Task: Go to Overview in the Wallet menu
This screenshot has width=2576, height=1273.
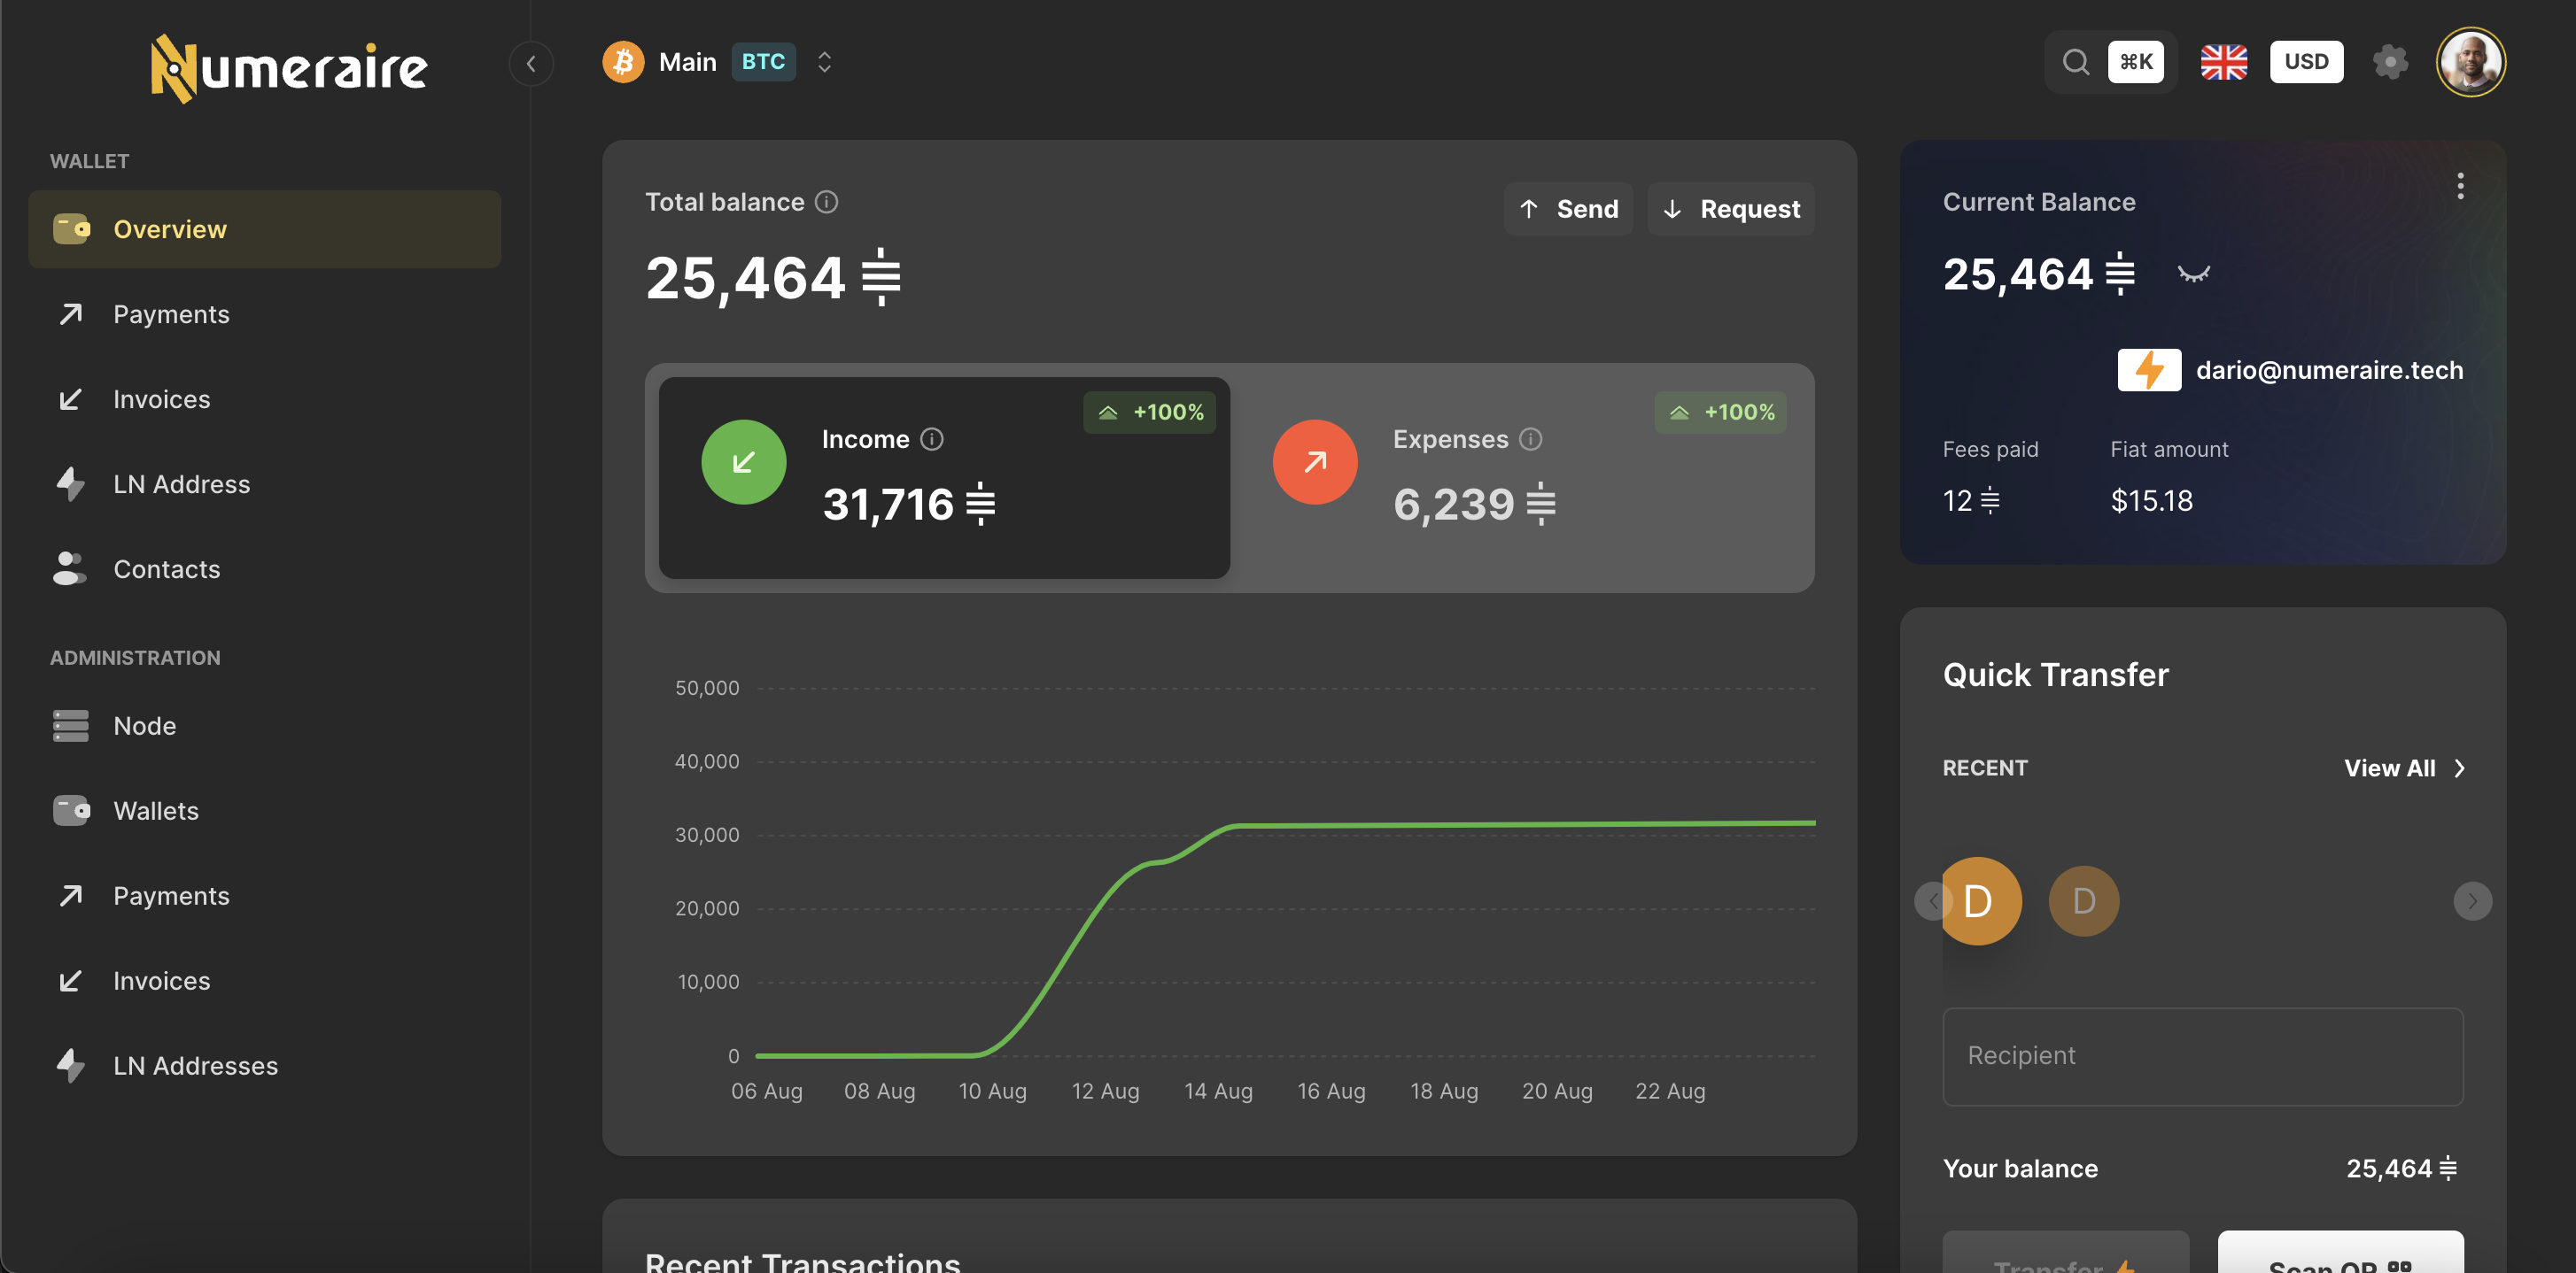Action: [264, 228]
